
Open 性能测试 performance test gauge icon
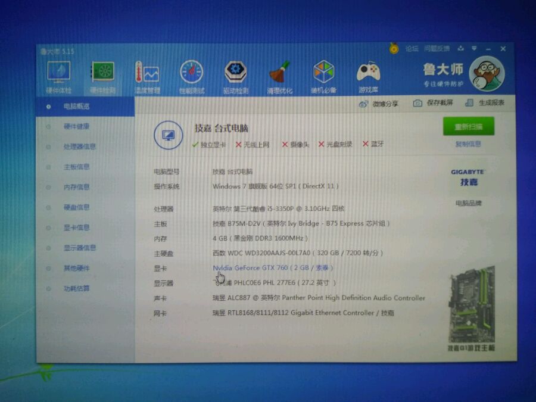click(x=191, y=77)
